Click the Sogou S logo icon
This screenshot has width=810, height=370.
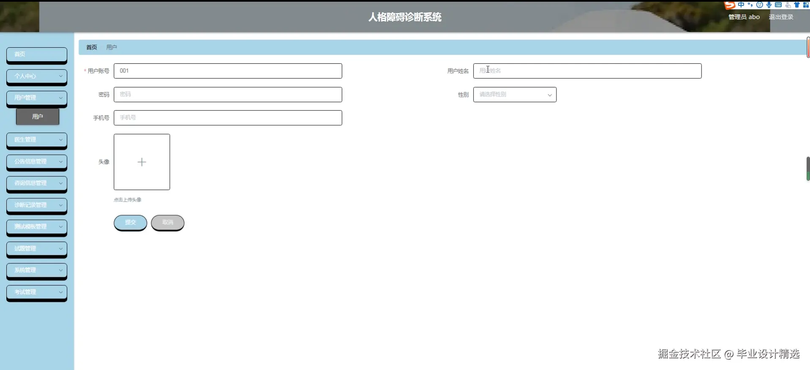tap(730, 5)
